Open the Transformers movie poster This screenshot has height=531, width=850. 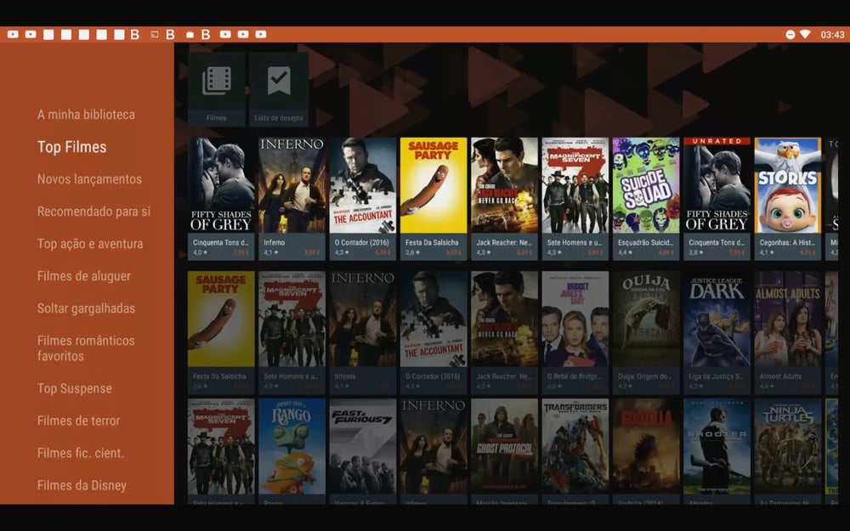pos(575,447)
